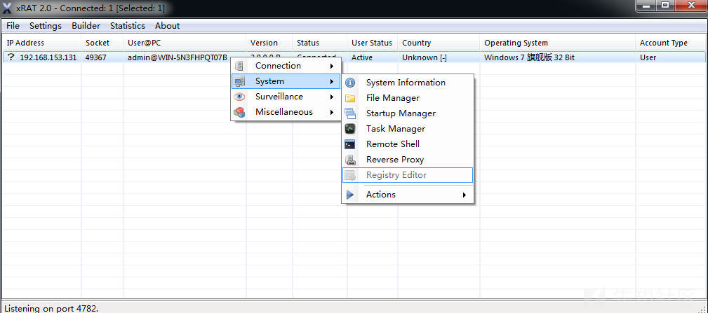Sort by the Account Type column header
The image size is (708, 313).
(671, 43)
